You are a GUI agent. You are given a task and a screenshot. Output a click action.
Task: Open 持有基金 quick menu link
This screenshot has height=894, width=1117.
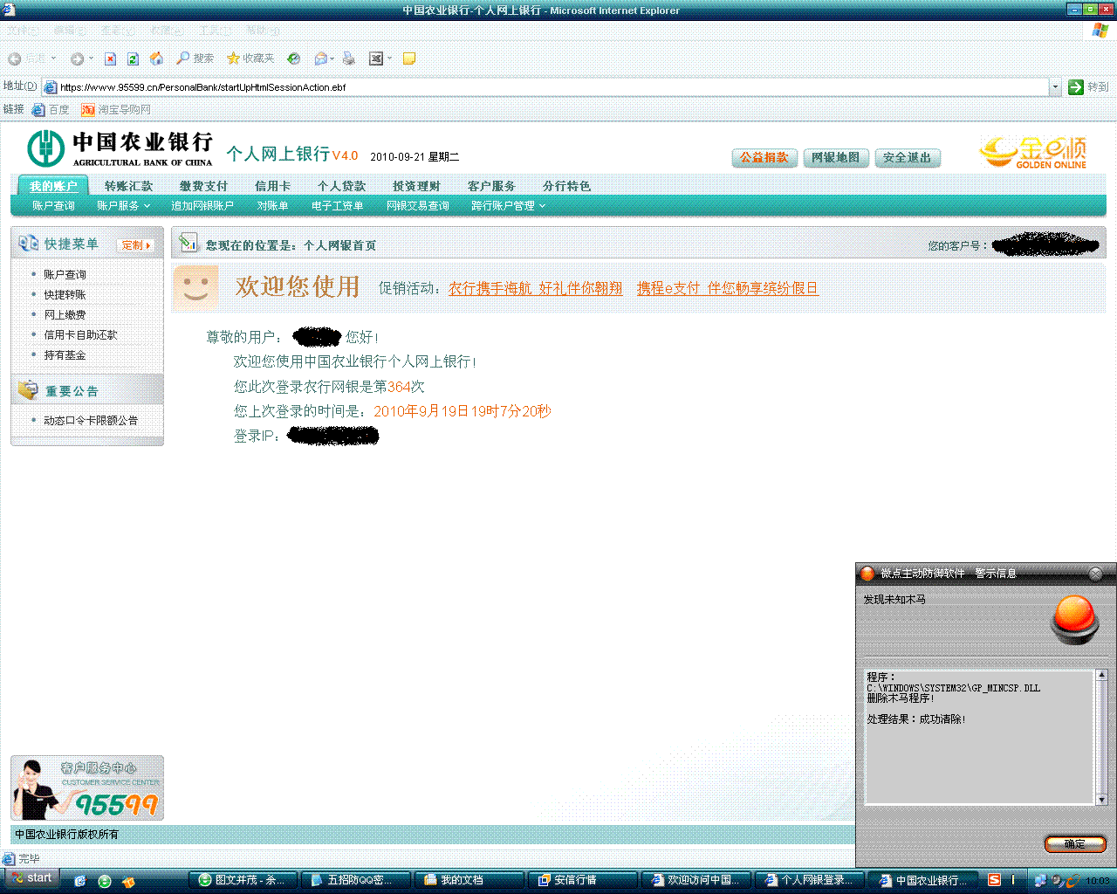click(65, 354)
